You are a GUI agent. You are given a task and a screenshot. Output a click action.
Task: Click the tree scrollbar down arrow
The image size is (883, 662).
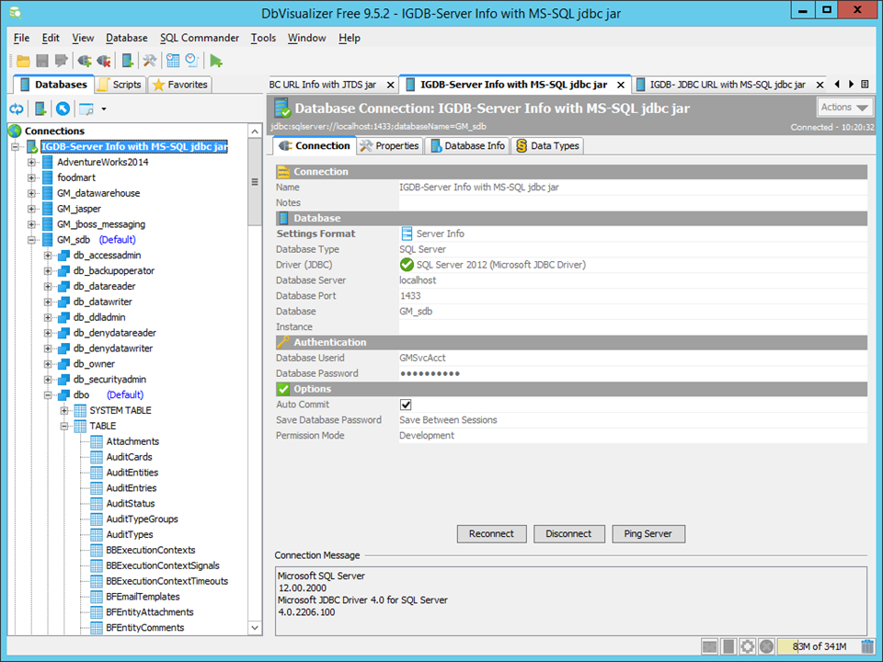[x=255, y=628]
